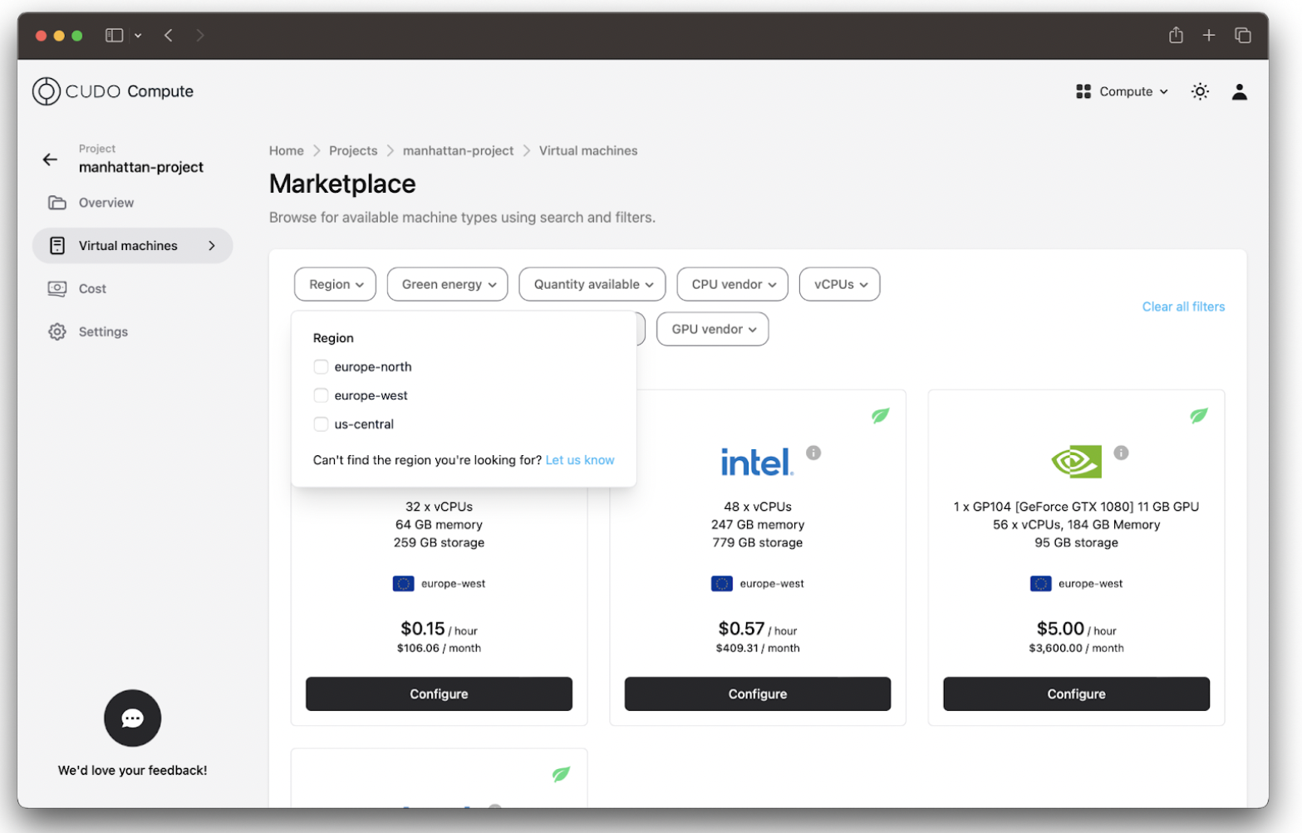Click EU flag on $5.00 card

pos(1040,584)
